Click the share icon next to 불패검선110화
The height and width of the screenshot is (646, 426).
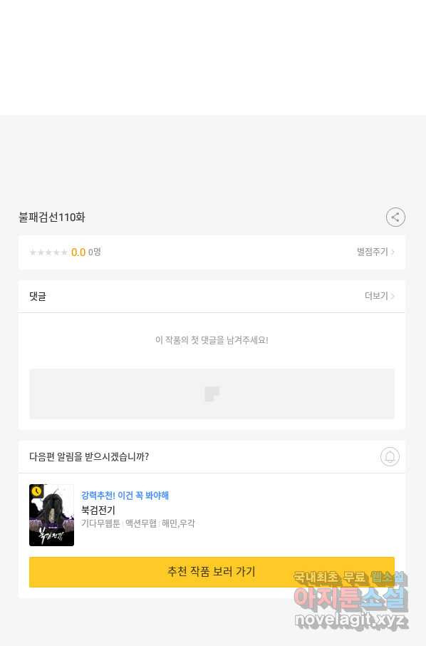pos(395,217)
